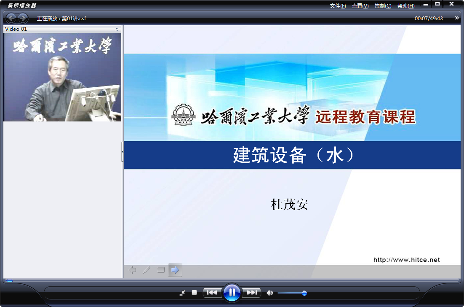Collapse the Video 01 panel

(x=117, y=29)
